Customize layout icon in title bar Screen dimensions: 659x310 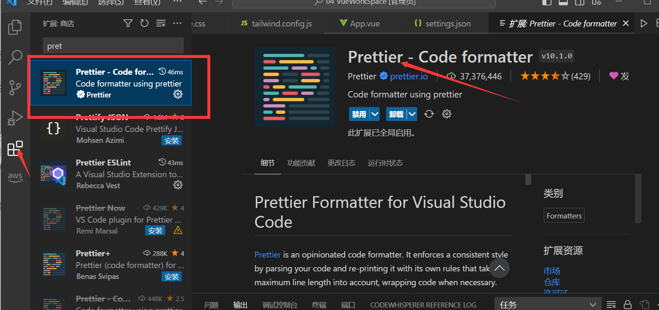[596, 2]
